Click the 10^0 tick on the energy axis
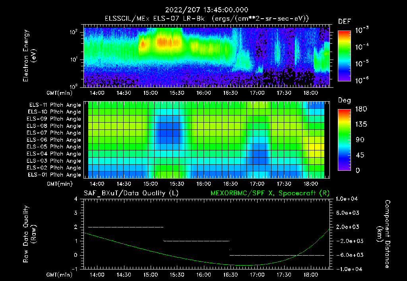Image resolution: width=407 pixels, height=281 pixels. [x=74, y=87]
